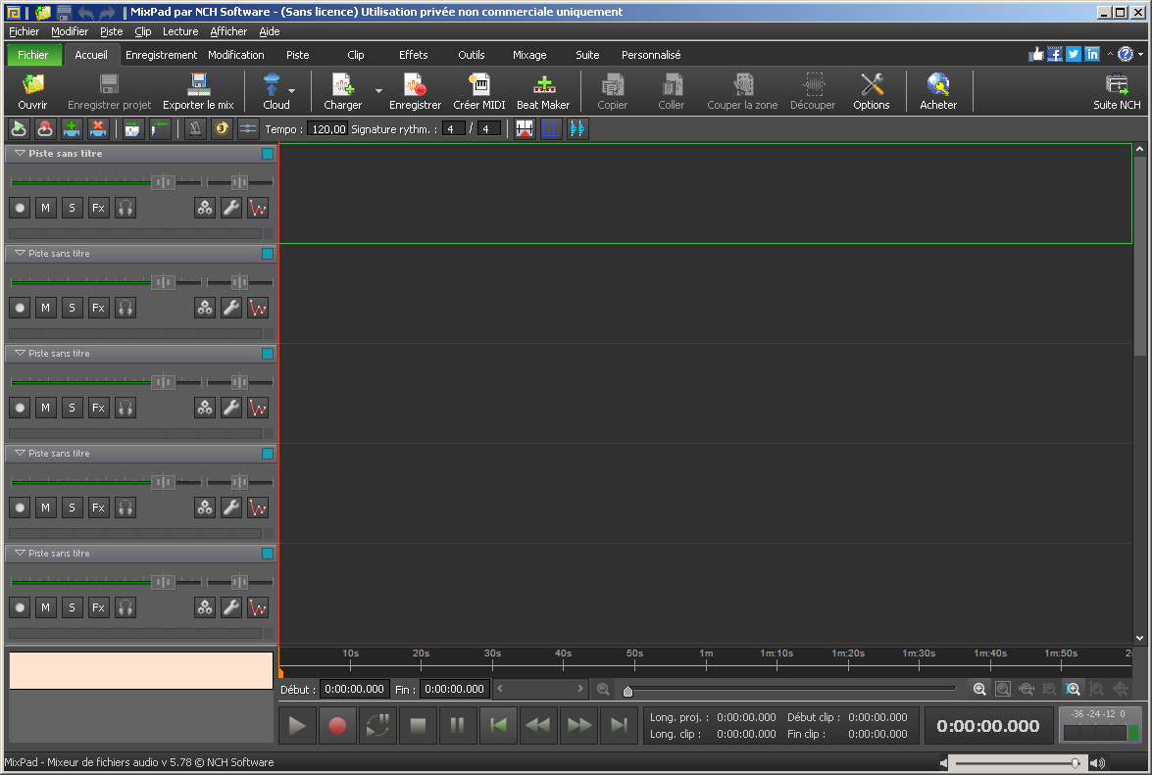Solo the first track with S button
1152x775 pixels.
[x=72, y=208]
